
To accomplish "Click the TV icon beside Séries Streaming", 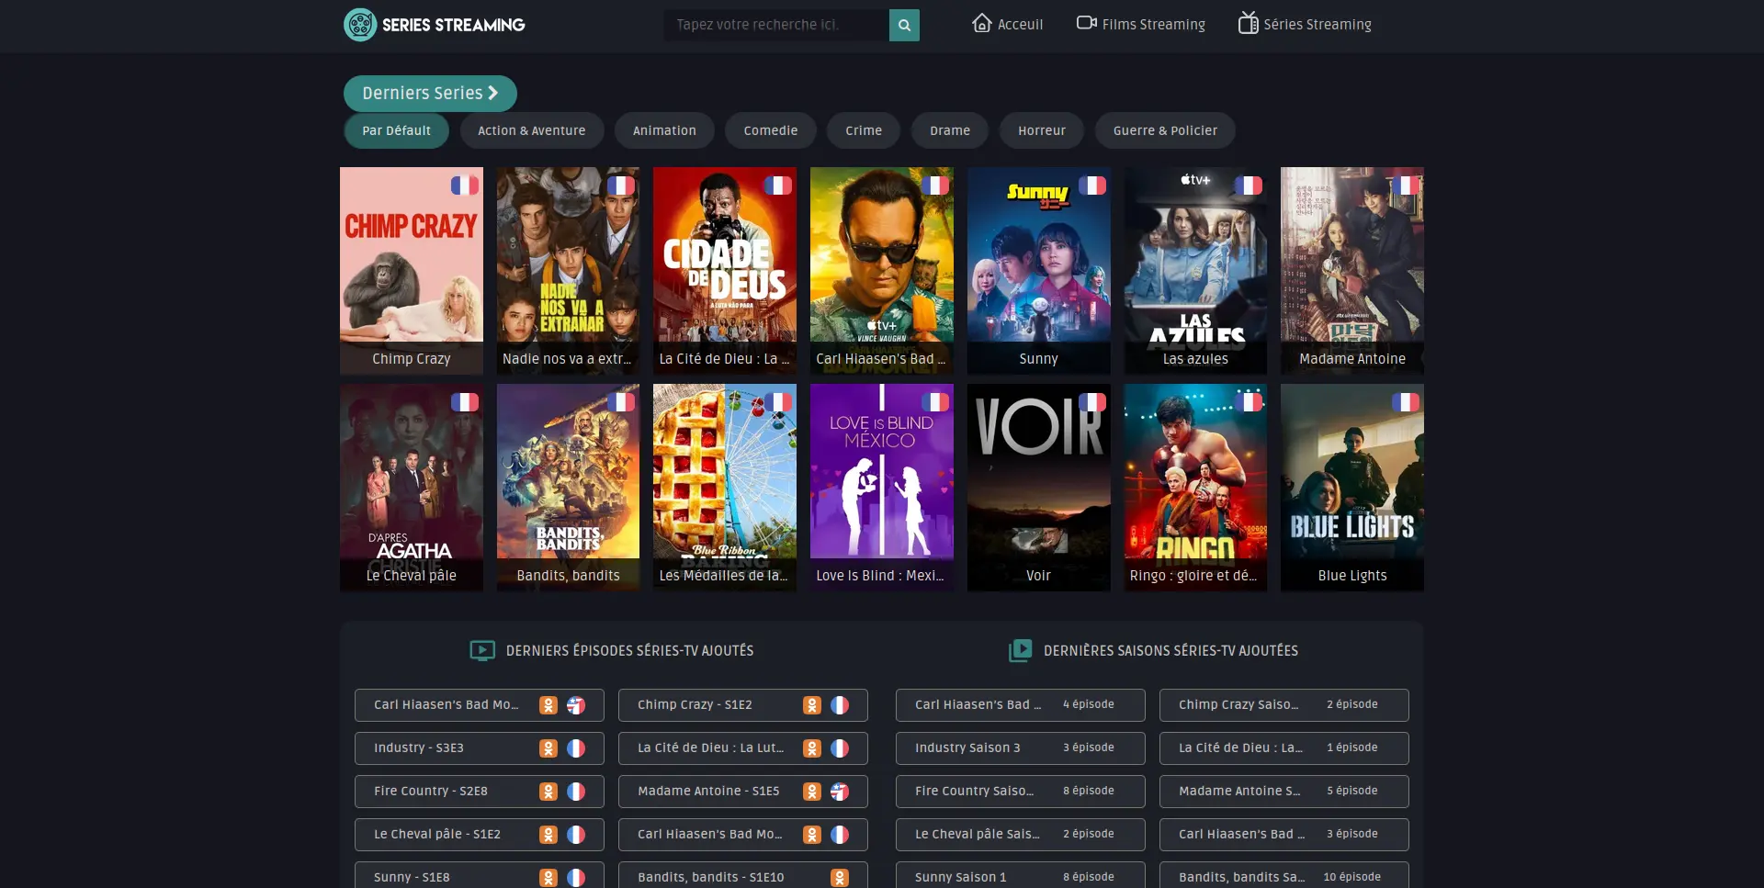I will (x=1248, y=23).
